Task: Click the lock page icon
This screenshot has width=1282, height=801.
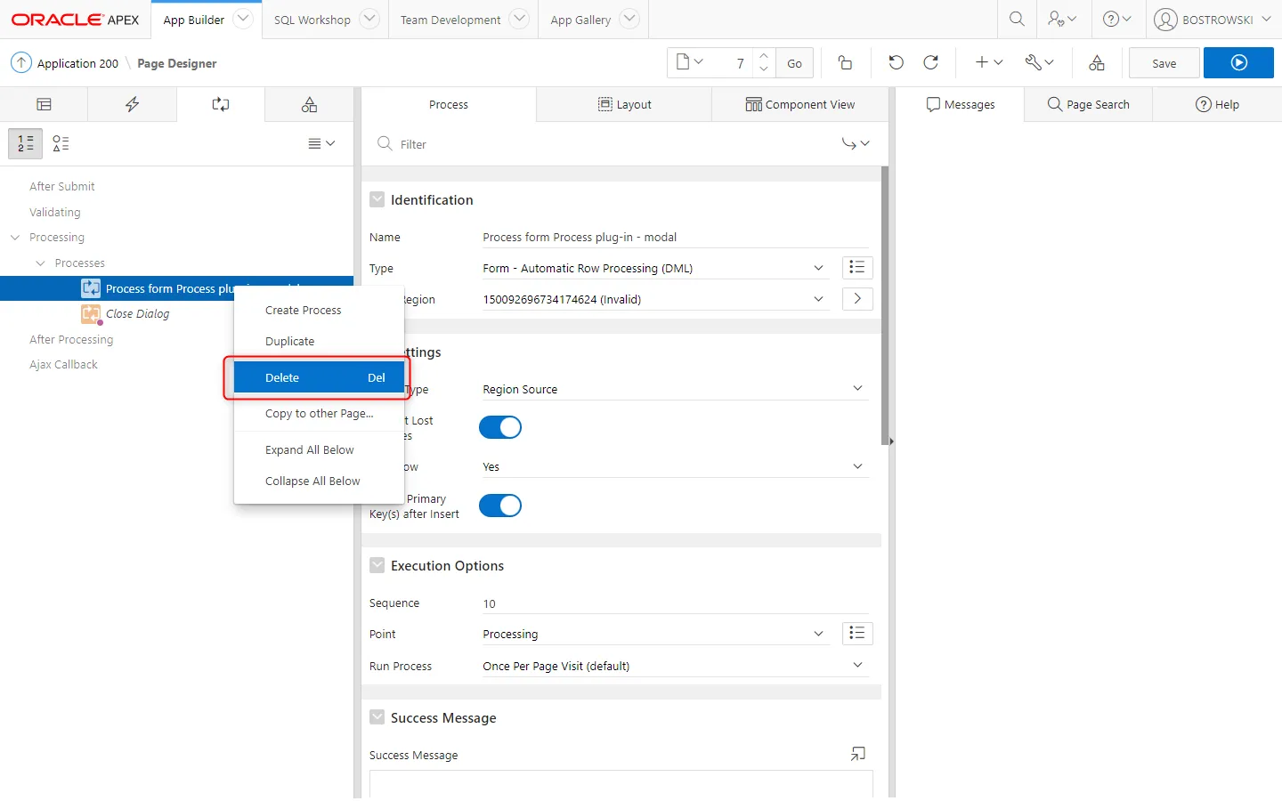Action: [845, 63]
